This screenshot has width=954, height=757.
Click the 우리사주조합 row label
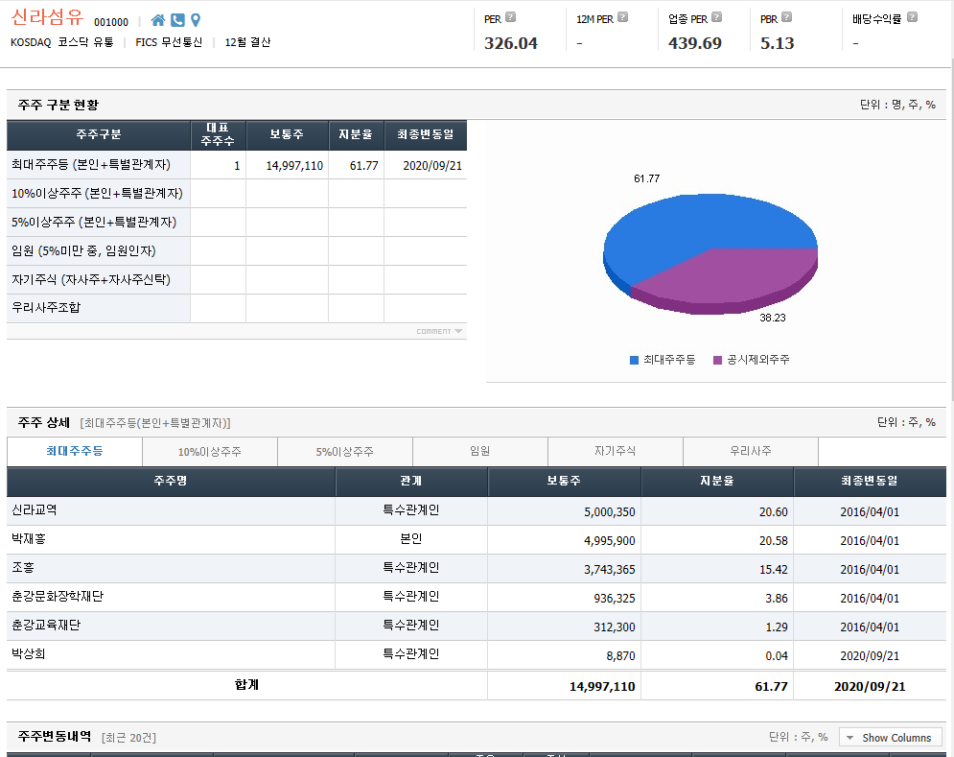pos(46,308)
